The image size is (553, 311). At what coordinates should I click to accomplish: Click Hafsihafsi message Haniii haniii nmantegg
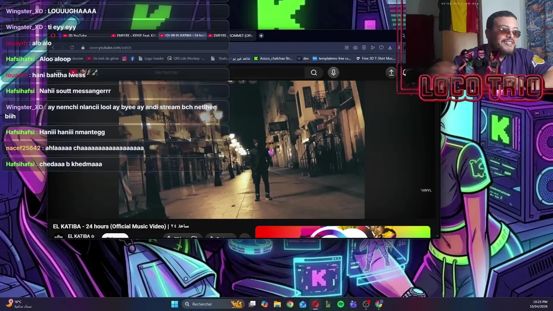(114, 132)
